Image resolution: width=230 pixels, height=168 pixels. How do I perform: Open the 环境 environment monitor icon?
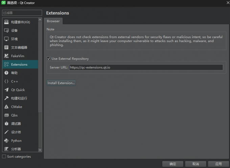click(6, 39)
